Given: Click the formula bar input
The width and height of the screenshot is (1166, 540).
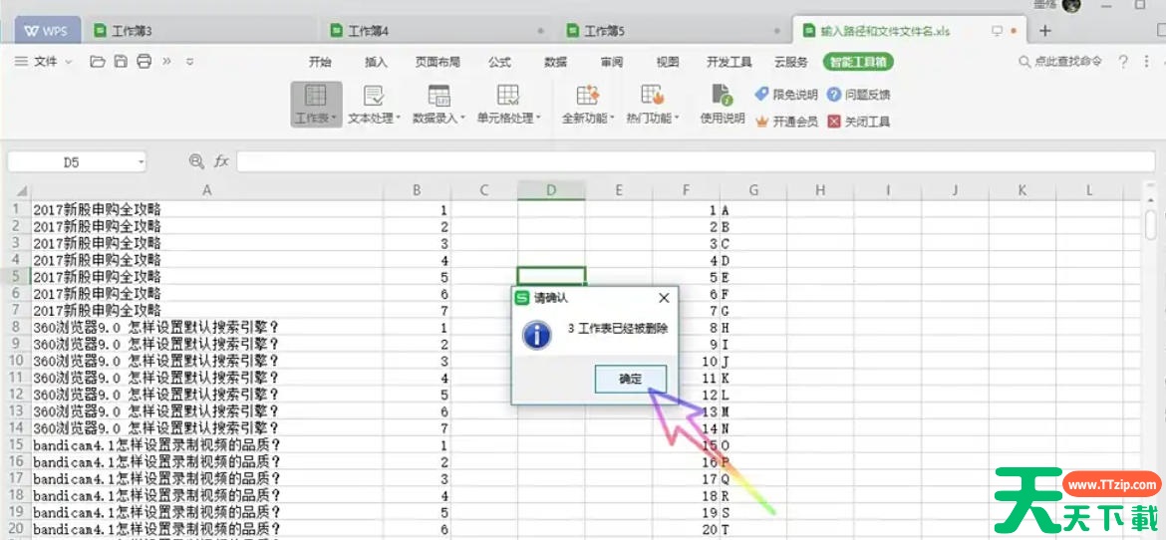Looking at the screenshot, I should coord(695,161).
